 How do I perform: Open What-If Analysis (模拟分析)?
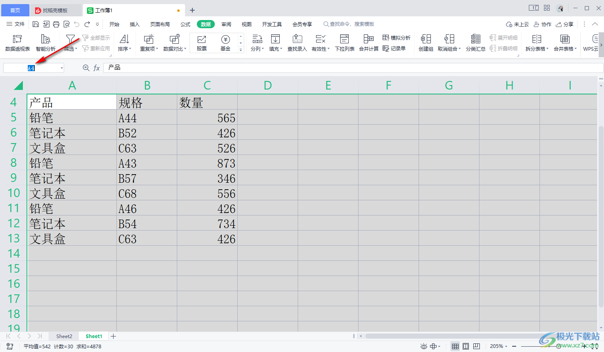point(397,38)
